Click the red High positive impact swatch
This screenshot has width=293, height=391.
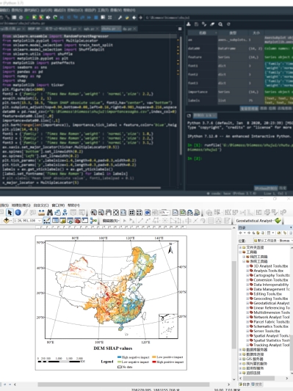pyautogui.click(x=154, y=362)
